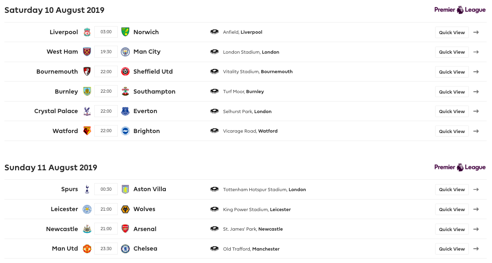Click arrow for Leicester vs Wolves match

tap(476, 209)
